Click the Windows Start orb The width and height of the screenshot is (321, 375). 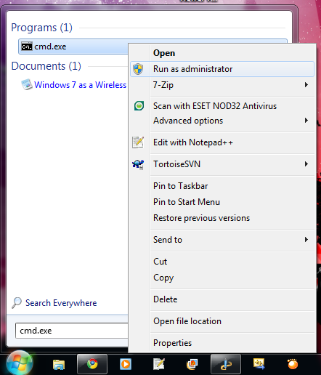(20, 363)
